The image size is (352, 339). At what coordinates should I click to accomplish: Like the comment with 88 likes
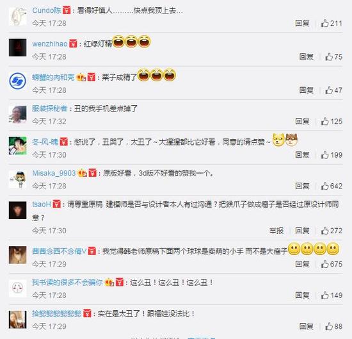[x=329, y=326]
